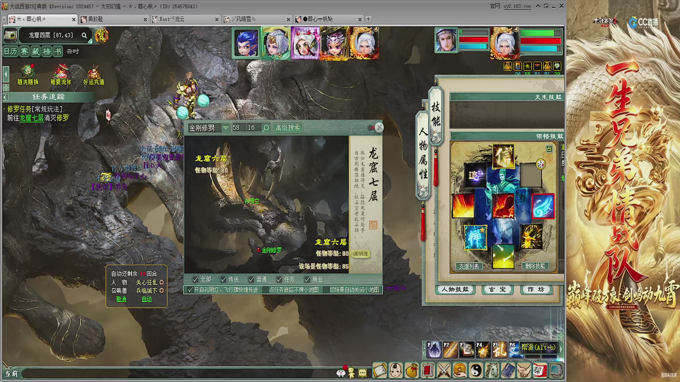Click the magnifier beside 龙窟四层 location

coord(84,35)
